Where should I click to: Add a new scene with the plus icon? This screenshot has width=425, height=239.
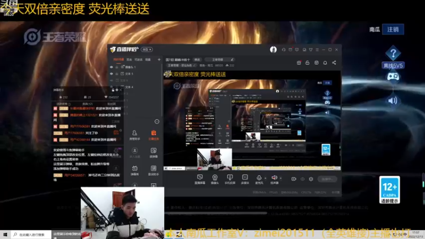point(159,59)
